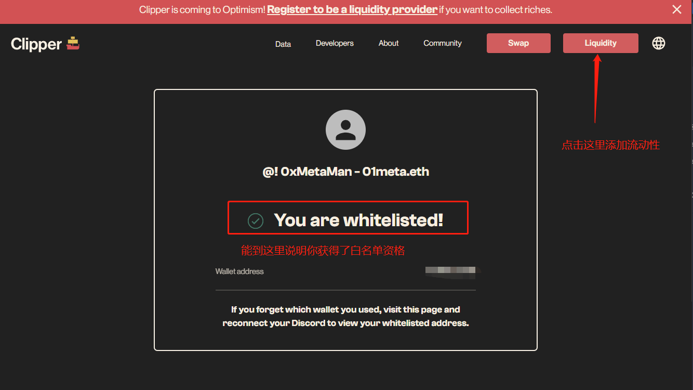
Task: Click the You are whitelisted heading
Action: coord(358,220)
